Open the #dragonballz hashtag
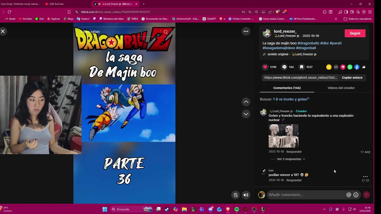The height and width of the screenshot is (214, 381). (x=308, y=43)
